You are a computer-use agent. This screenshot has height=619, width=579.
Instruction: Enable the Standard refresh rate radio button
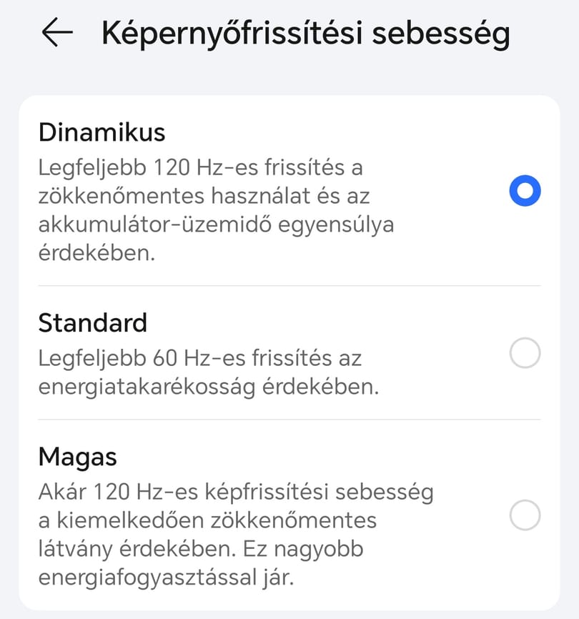(x=525, y=353)
